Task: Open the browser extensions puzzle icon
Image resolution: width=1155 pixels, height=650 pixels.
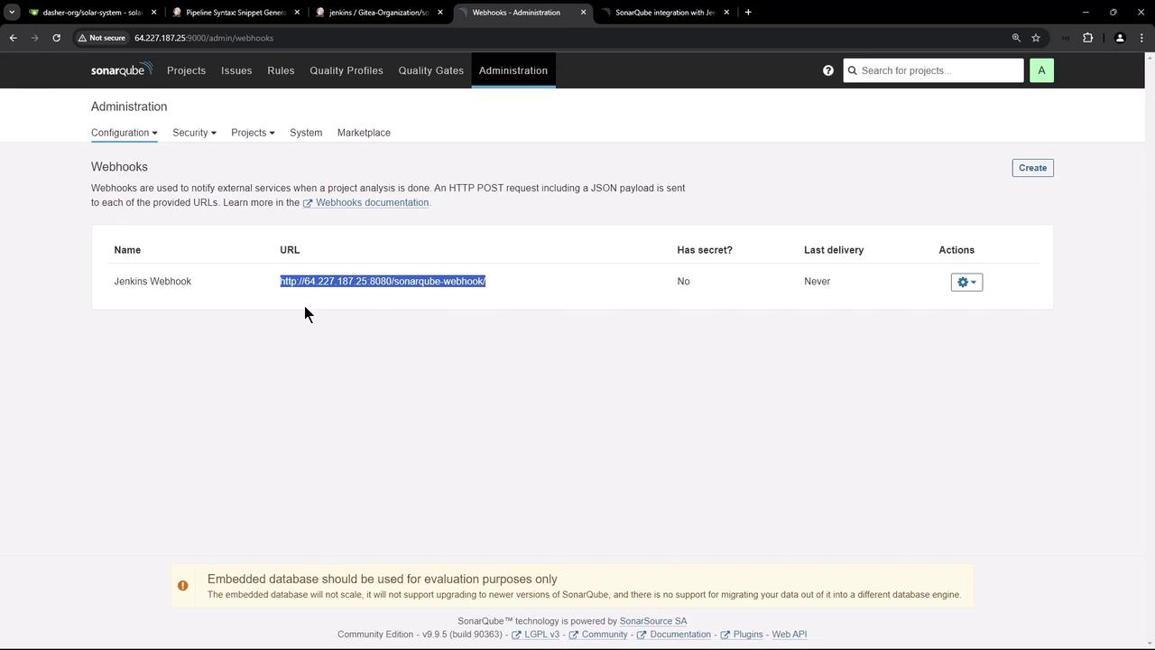Action: tap(1087, 38)
